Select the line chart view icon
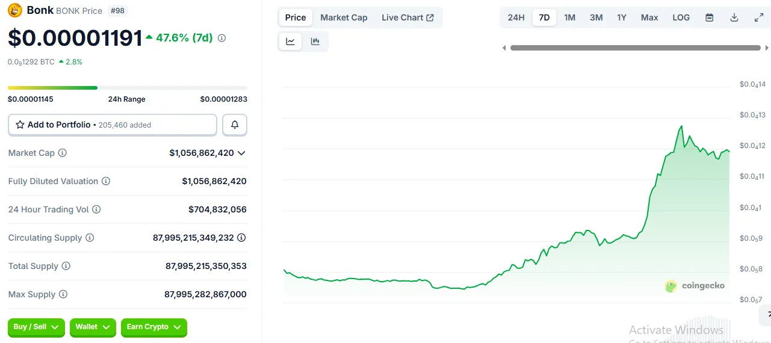Screen dimensions: 771x343 (x=291, y=42)
